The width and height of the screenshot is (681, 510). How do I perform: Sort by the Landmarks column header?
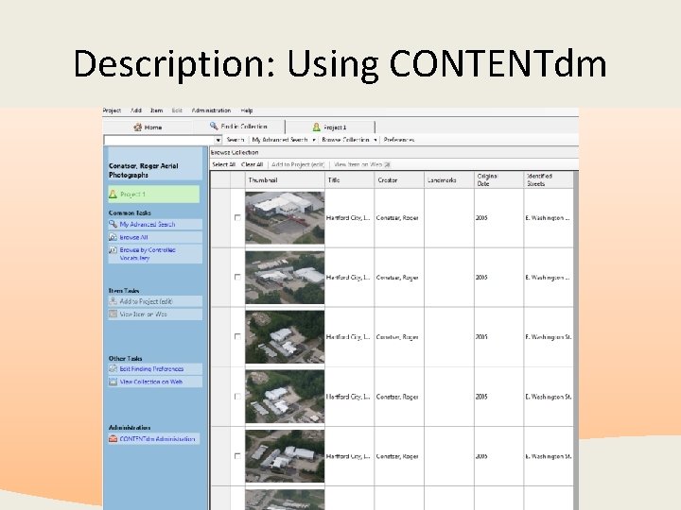pyautogui.click(x=449, y=180)
